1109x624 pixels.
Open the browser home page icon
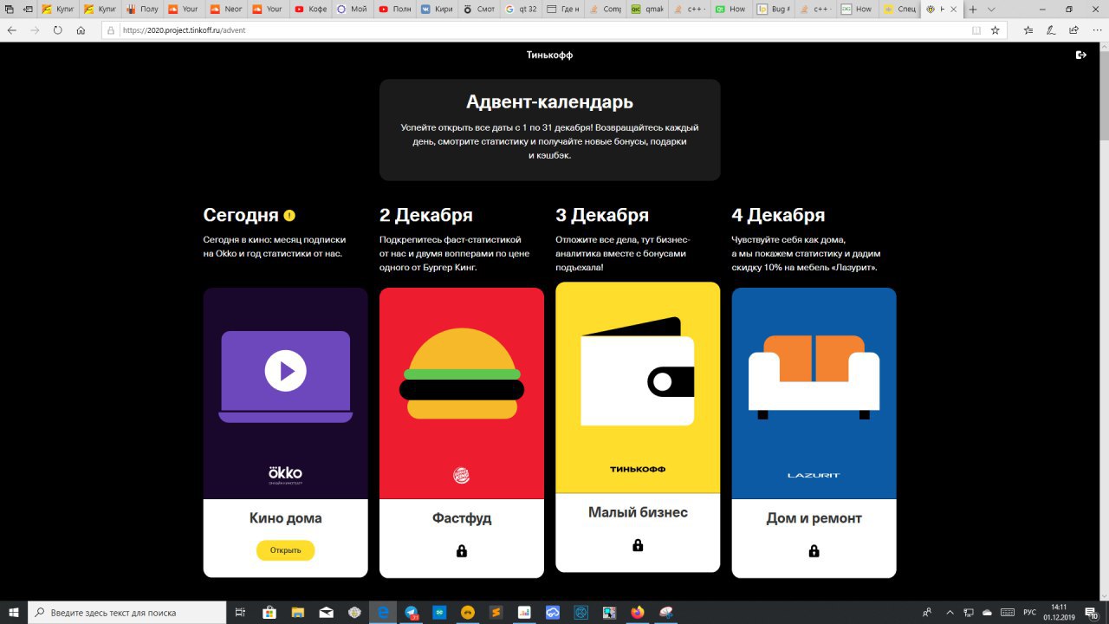81,29
